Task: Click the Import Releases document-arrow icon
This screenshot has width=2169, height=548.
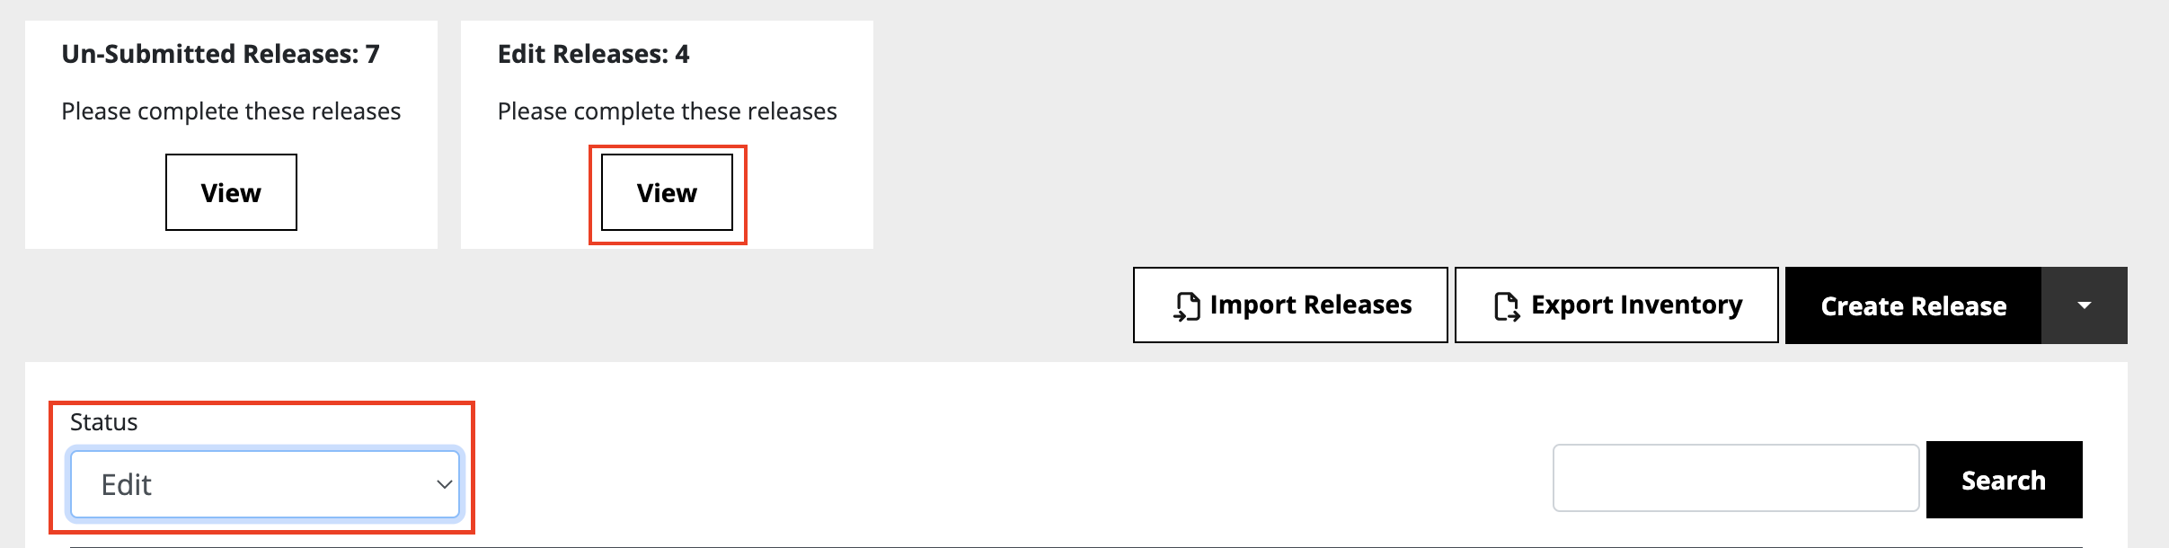Action: pyautogui.click(x=1187, y=306)
